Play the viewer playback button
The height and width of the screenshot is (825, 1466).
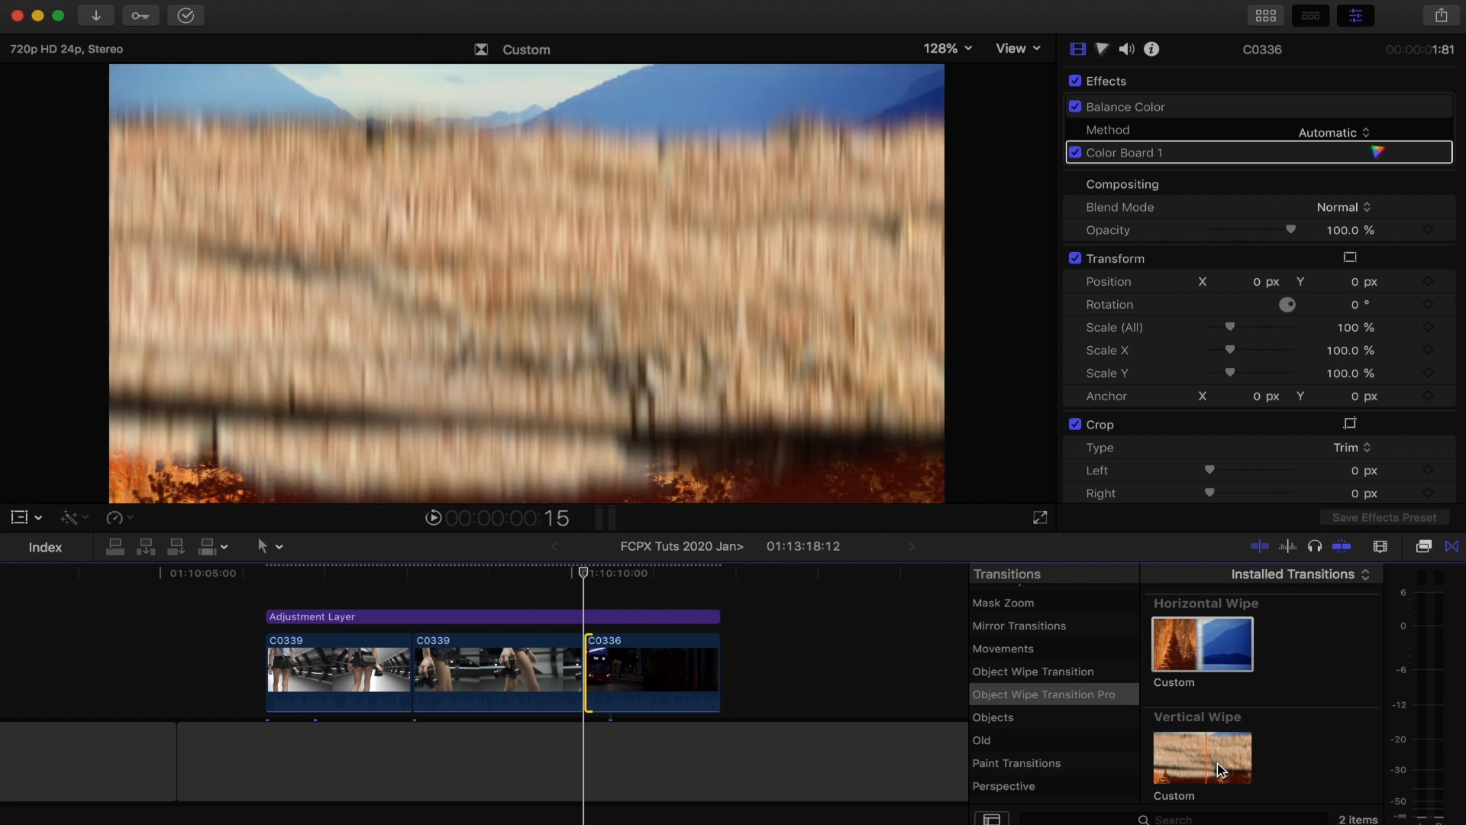pyautogui.click(x=433, y=518)
